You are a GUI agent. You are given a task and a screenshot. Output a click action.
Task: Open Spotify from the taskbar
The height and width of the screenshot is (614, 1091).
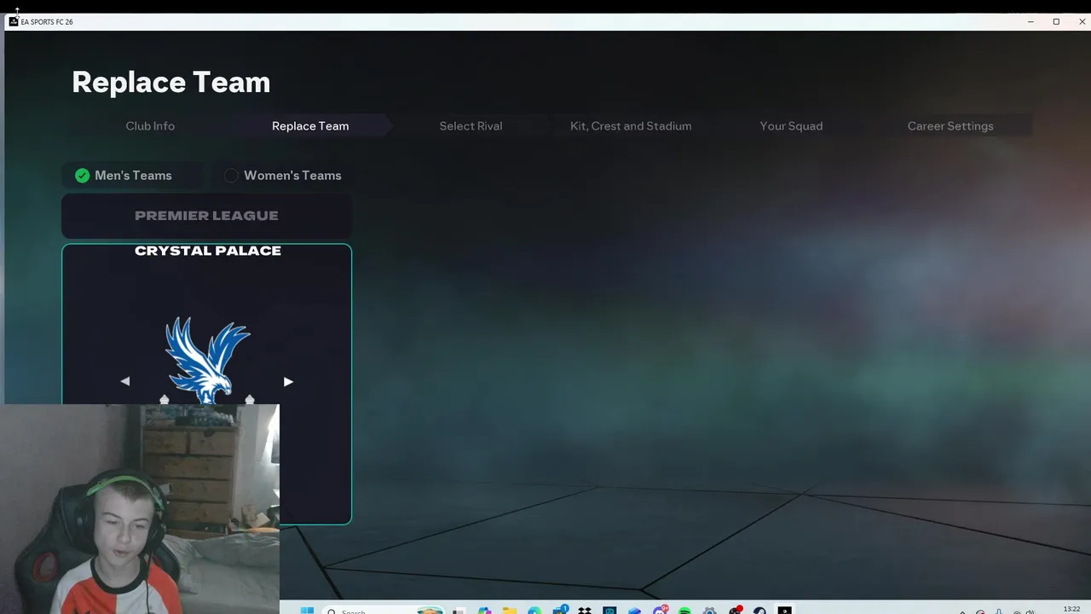(x=684, y=610)
